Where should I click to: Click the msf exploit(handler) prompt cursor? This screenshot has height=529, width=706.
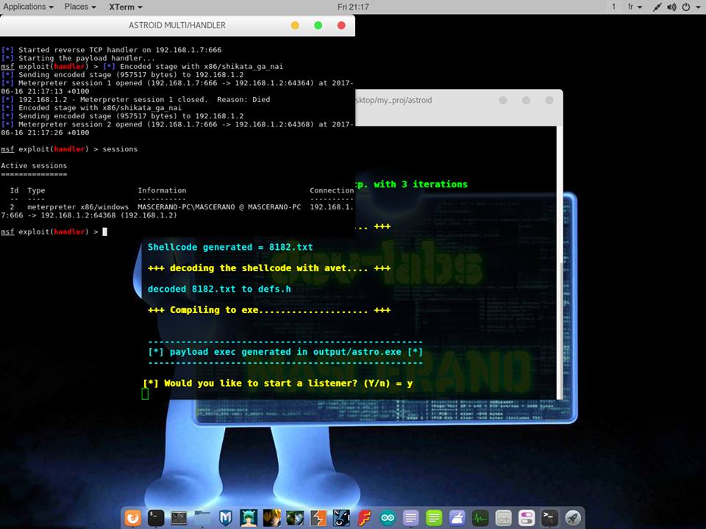(105, 231)
